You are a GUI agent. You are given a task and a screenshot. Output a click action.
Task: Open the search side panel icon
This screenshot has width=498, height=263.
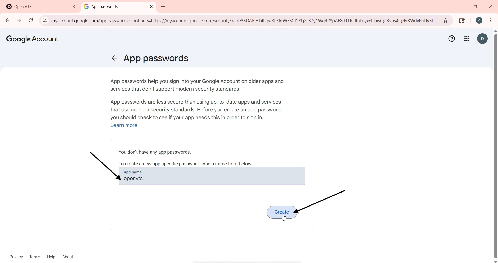tap(462, 21)
